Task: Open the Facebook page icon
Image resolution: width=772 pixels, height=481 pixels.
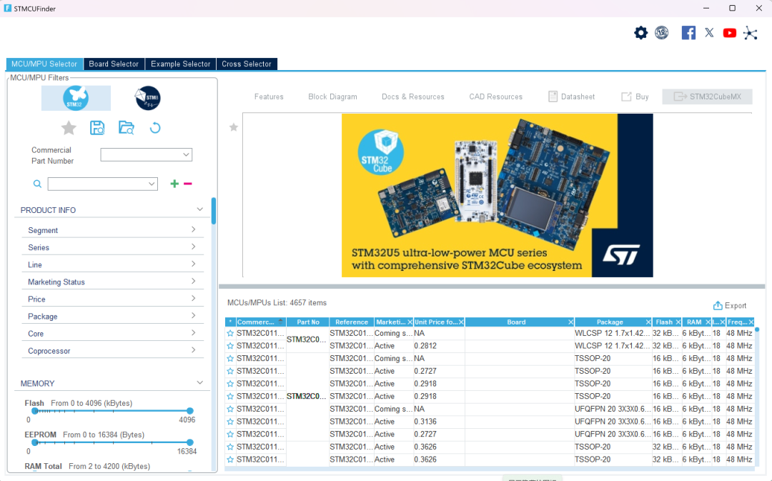Action: 688,33
